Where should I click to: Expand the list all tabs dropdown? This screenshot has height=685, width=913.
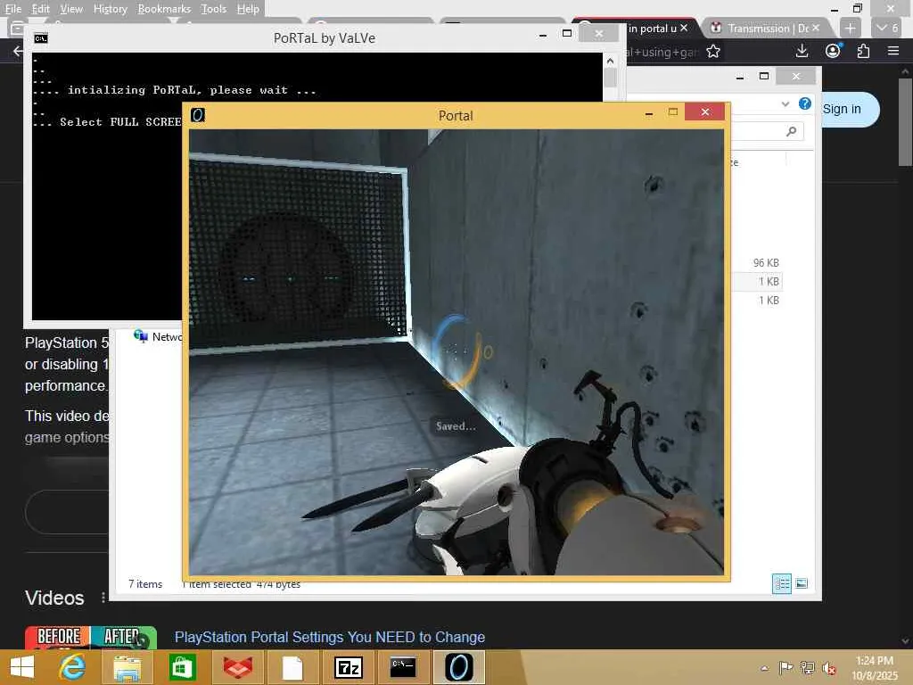pos(887,28)
